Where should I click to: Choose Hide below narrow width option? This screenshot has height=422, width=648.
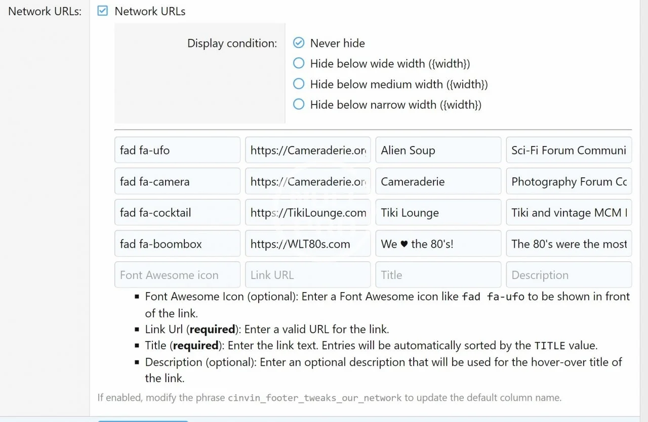pyautogui.click(x=299, y=105)
